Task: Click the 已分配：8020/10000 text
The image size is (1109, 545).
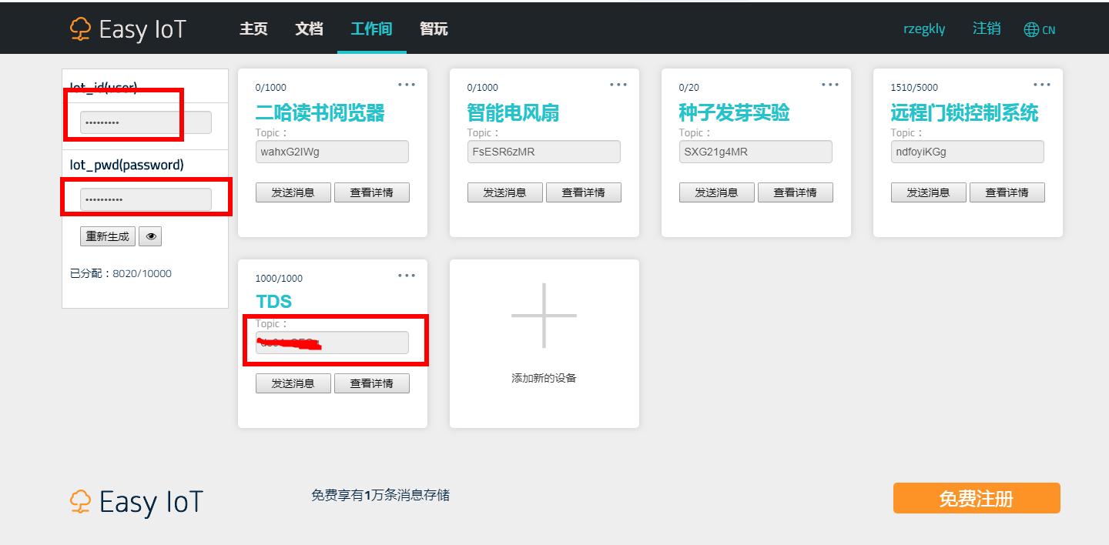Action: [x=121, y=273]
